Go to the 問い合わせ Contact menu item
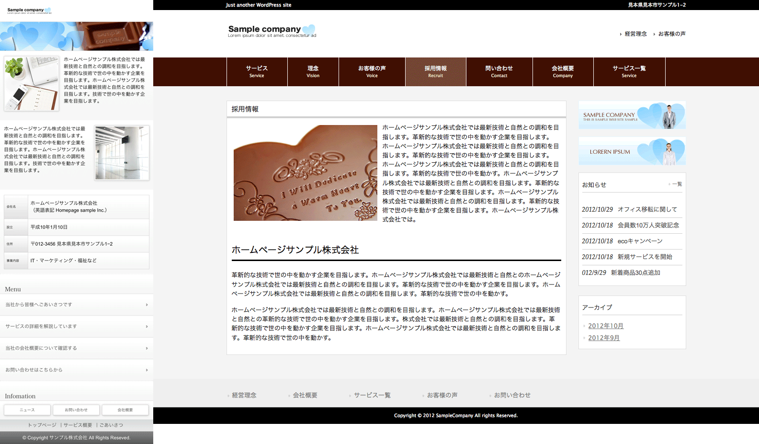The height and width of the screenshot is (444, 759). (498, 72)
